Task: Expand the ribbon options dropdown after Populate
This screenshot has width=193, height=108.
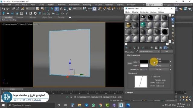Action: [x=71, y=17]
